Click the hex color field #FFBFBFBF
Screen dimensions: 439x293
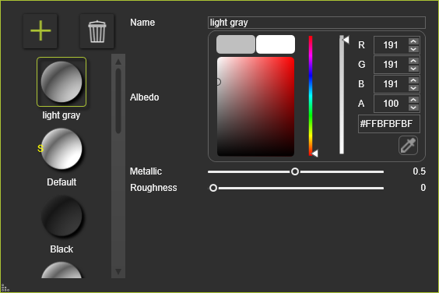point(389,124)
